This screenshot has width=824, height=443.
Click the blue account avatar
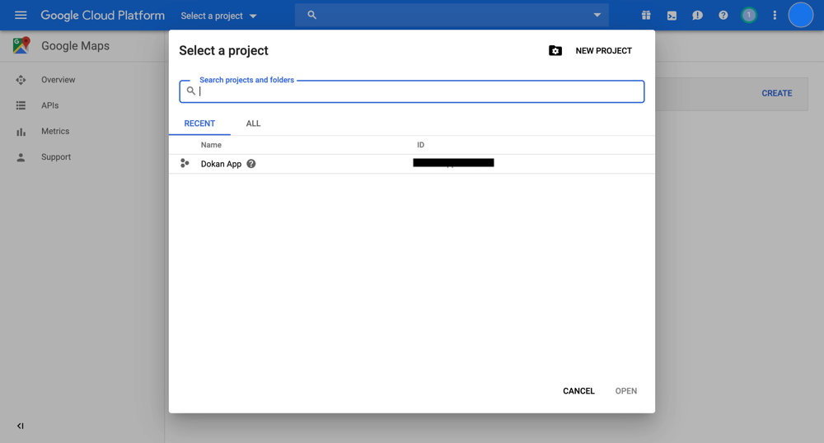pos(800,15)
